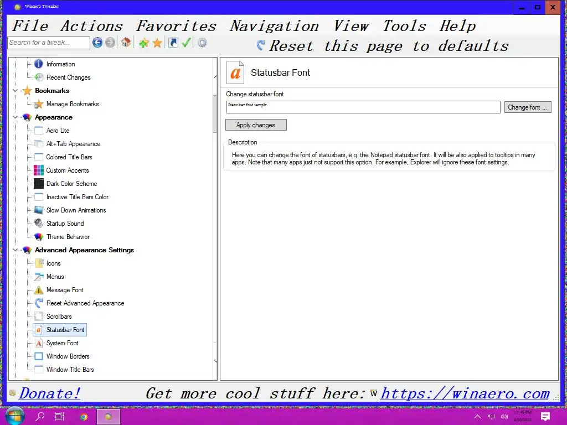
Task: Click the Slow Down Animations icon
Action: coord(39,210)
